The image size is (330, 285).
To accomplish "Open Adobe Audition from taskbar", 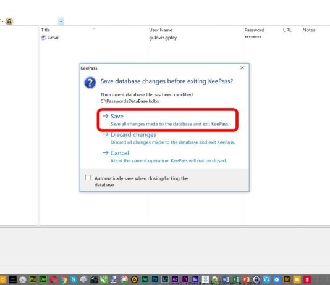I will pos(145,279).
